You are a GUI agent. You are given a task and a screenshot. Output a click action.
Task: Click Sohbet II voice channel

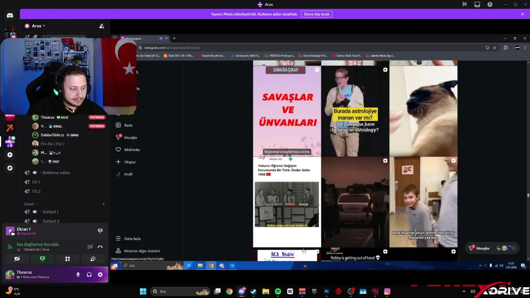(51, 221)
